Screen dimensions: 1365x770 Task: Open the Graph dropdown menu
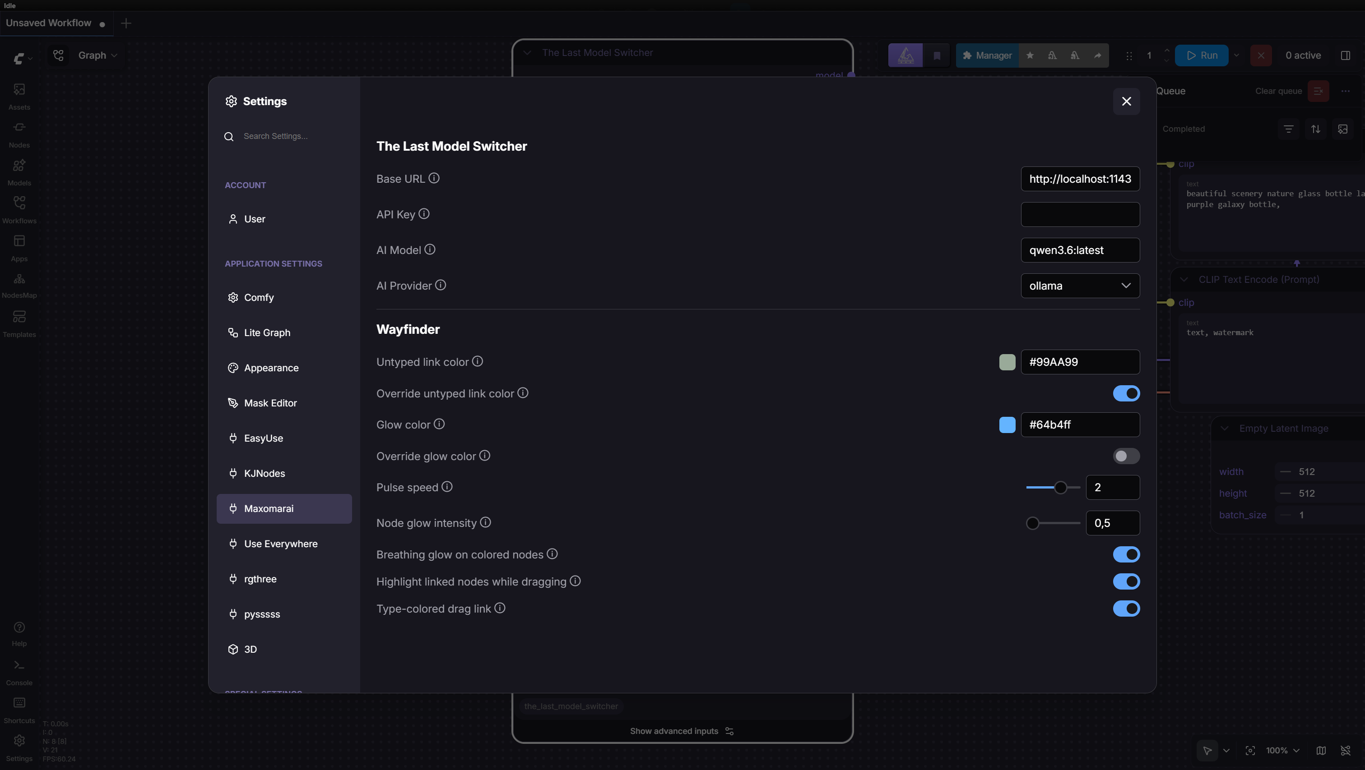point(97,55)
